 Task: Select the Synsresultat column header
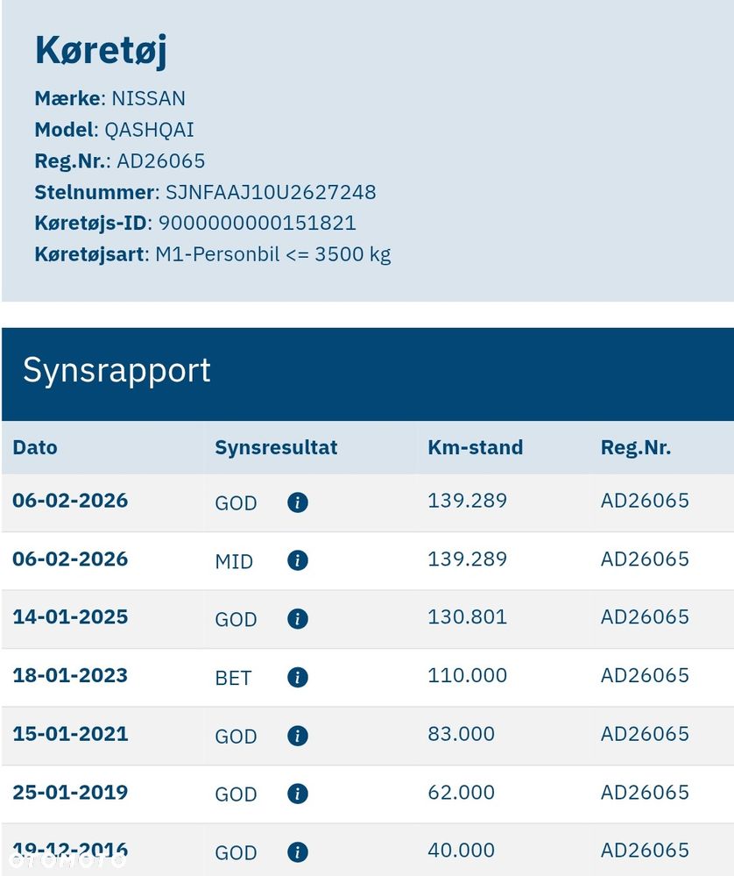tap(276, 447)
